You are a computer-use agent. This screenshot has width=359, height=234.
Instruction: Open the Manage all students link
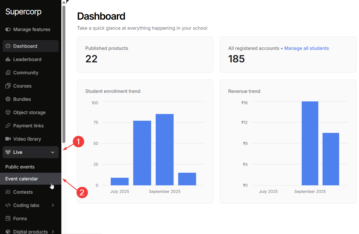coord(306,48)
